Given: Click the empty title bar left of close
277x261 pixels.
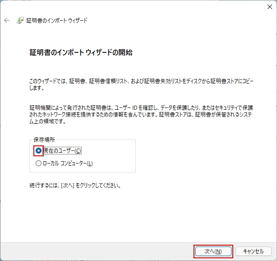Looking at the screenshot, I should (x=135, y=6).
